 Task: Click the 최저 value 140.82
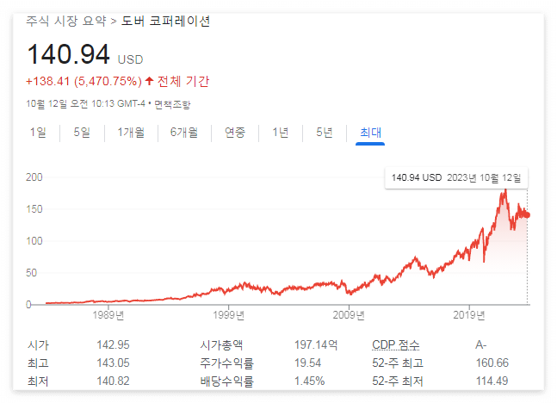113,381
